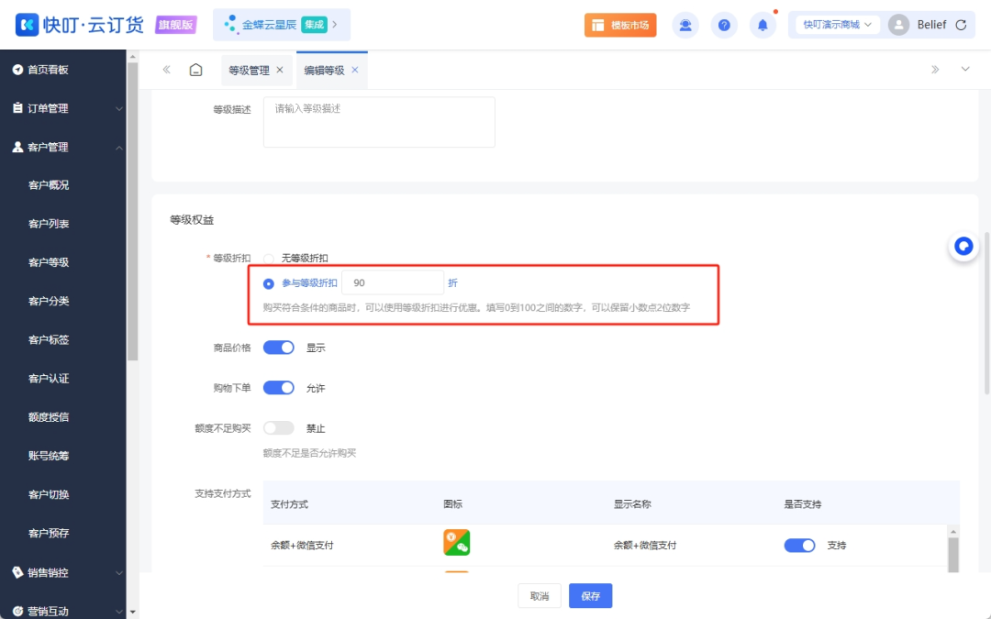Click the floating circular assistant icon
The height and width of the screenshot is (619, 991).
click(963, 246)
